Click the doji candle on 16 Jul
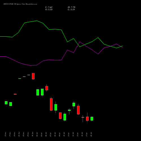The height and width of the screenshot is (141, 141). click(83, 117)
